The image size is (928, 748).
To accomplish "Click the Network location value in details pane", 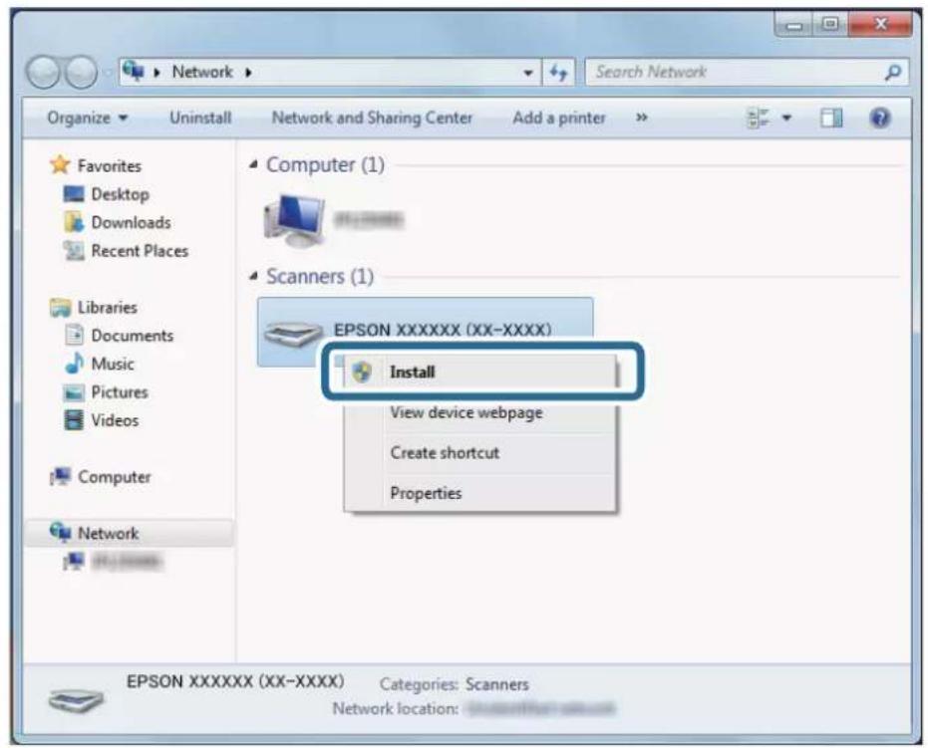I will pos(540,708).
